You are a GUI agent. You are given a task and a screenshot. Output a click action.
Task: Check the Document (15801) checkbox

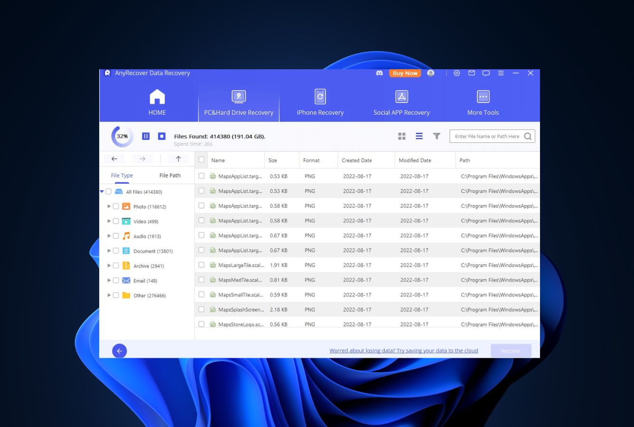116,251
